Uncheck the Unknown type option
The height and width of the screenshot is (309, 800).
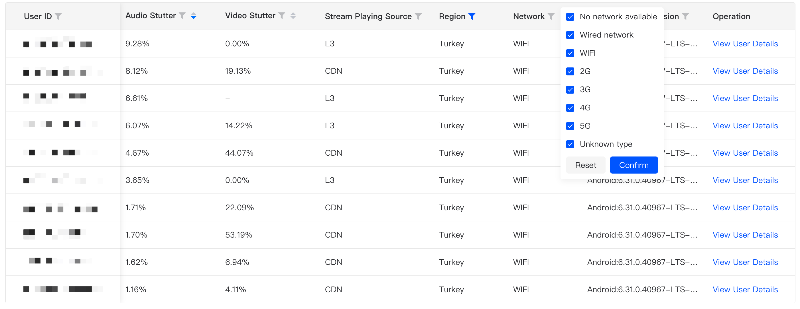pyautogui.click(x=570, y=145)
